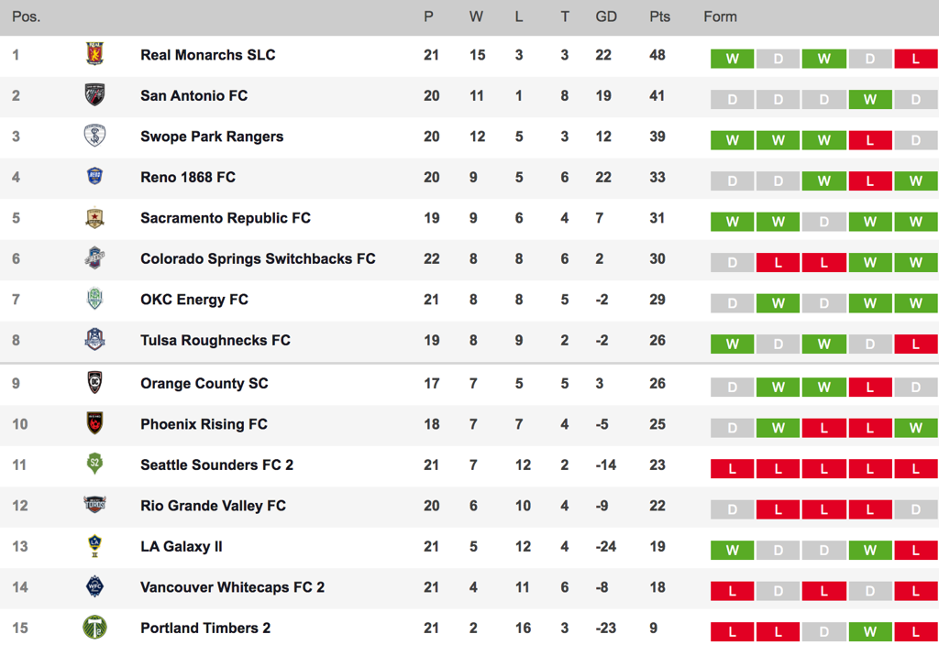Click the Vancouver Whitecaps FC 2 logo

coord(94,586)
